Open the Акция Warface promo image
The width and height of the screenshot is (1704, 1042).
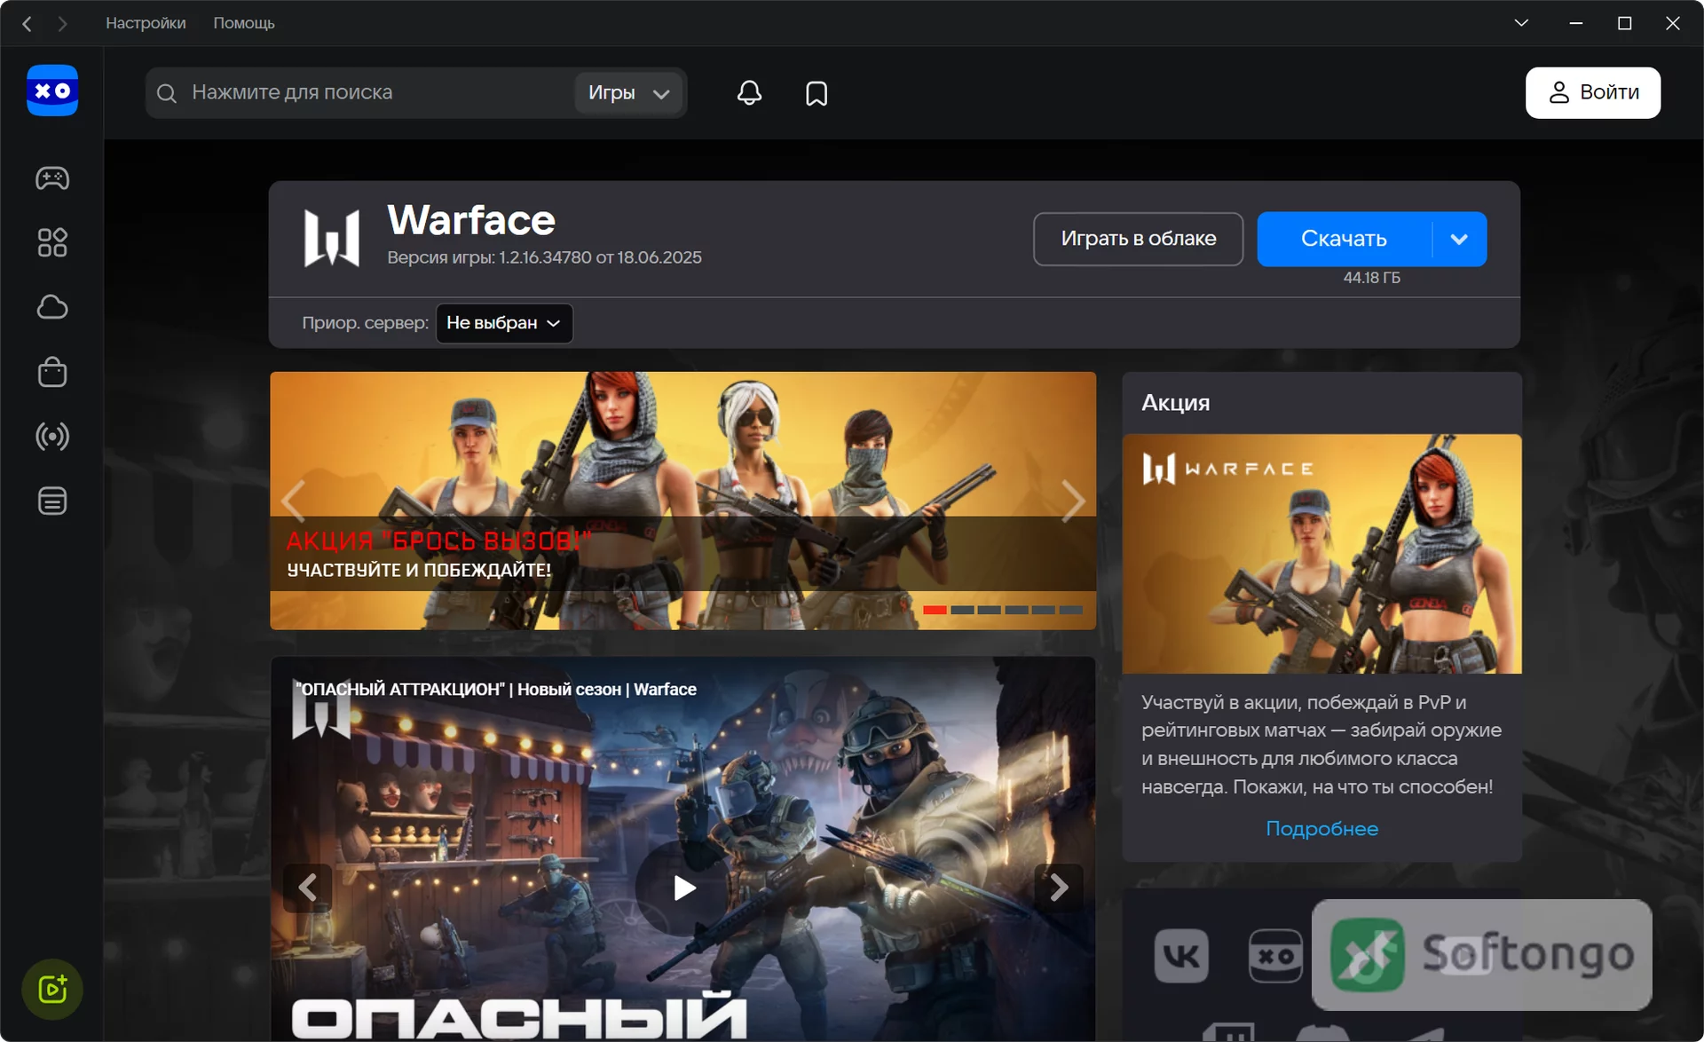click(1321, 554)
